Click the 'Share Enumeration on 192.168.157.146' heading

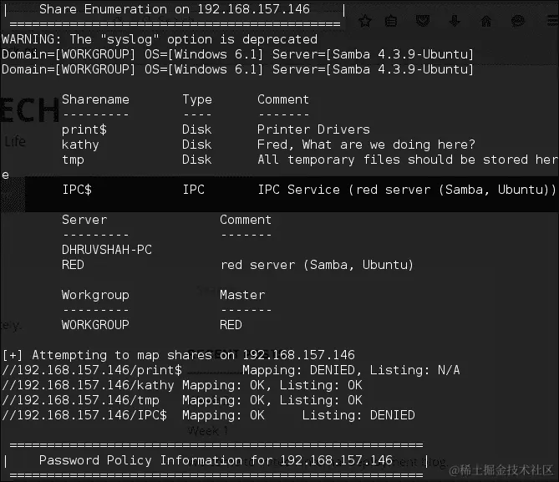point(175,9)
